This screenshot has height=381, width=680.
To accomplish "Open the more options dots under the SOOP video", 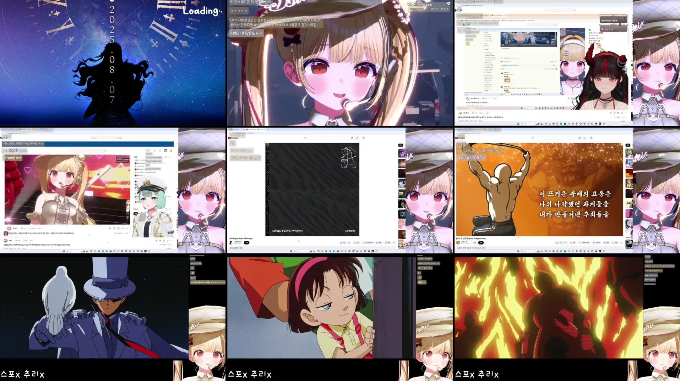I will (x=127, y=228).
